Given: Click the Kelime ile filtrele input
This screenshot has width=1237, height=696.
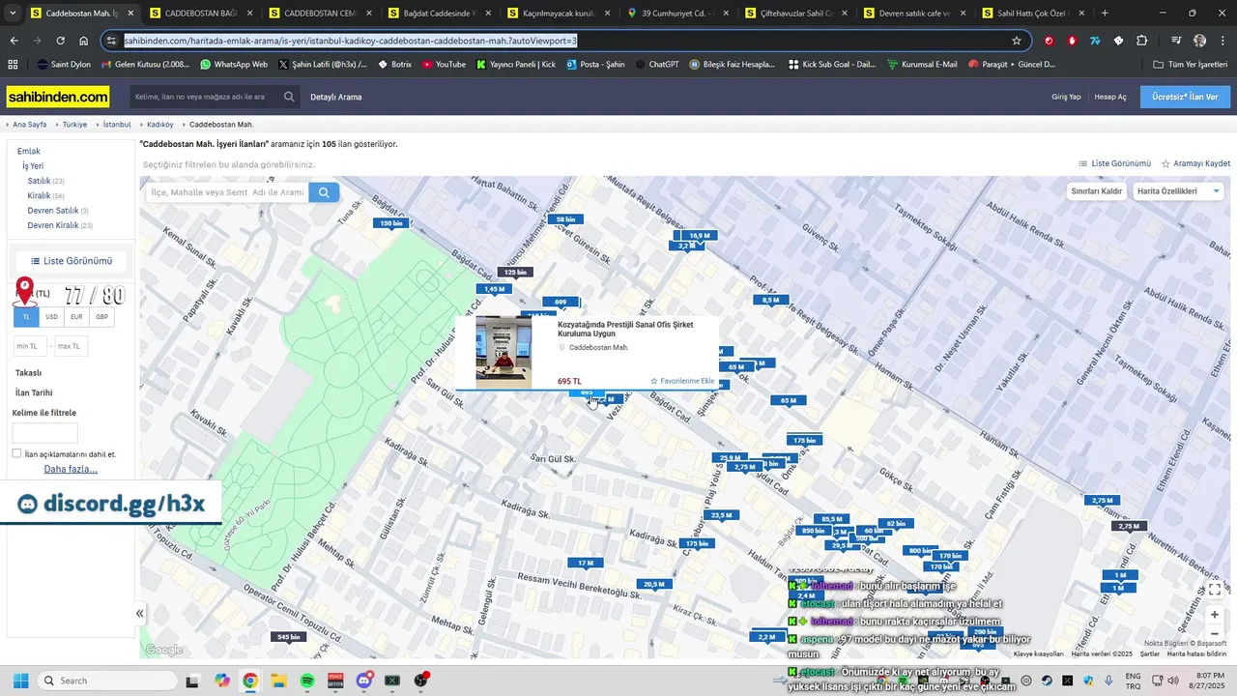Looking at the screenshot, I should (45, 433).
